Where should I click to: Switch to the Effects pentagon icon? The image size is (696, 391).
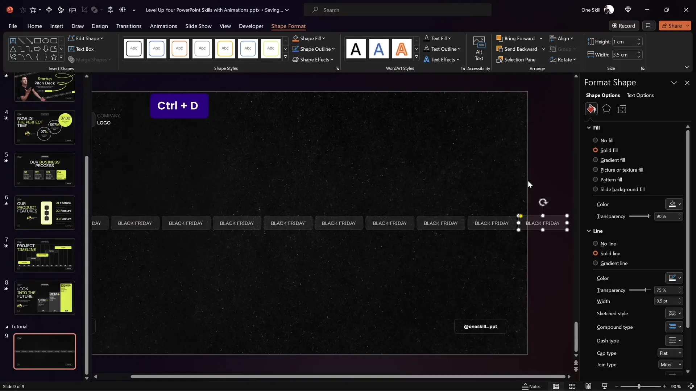point(606,109)
